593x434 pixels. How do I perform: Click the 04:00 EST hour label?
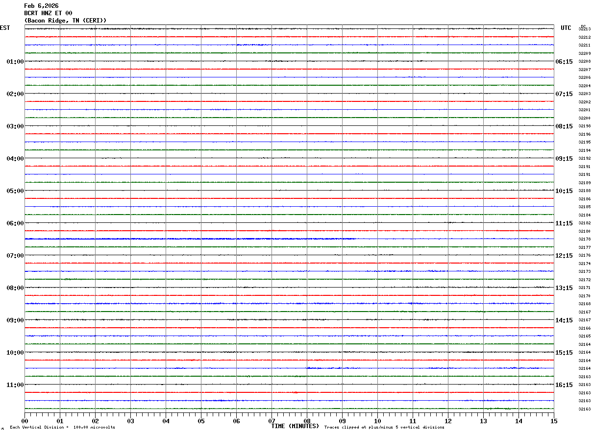tap(15, 159)
